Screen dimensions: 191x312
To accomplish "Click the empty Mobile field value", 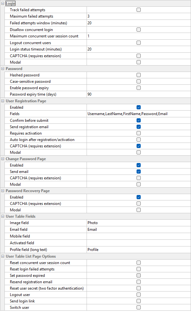I will [x=138, y=236].
